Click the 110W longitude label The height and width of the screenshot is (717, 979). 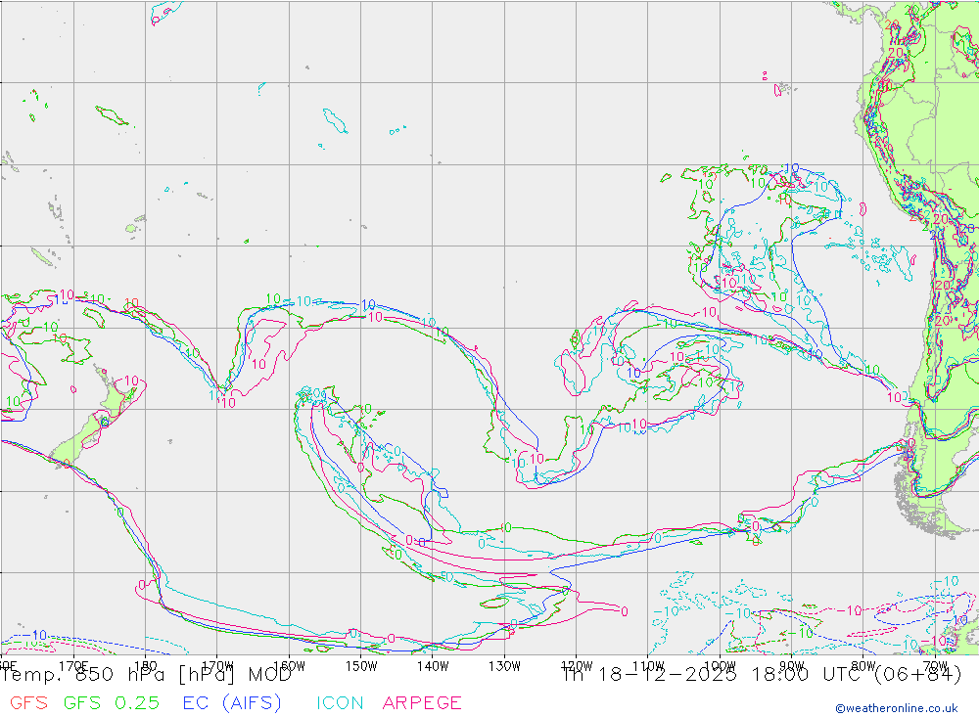[648, 666]
